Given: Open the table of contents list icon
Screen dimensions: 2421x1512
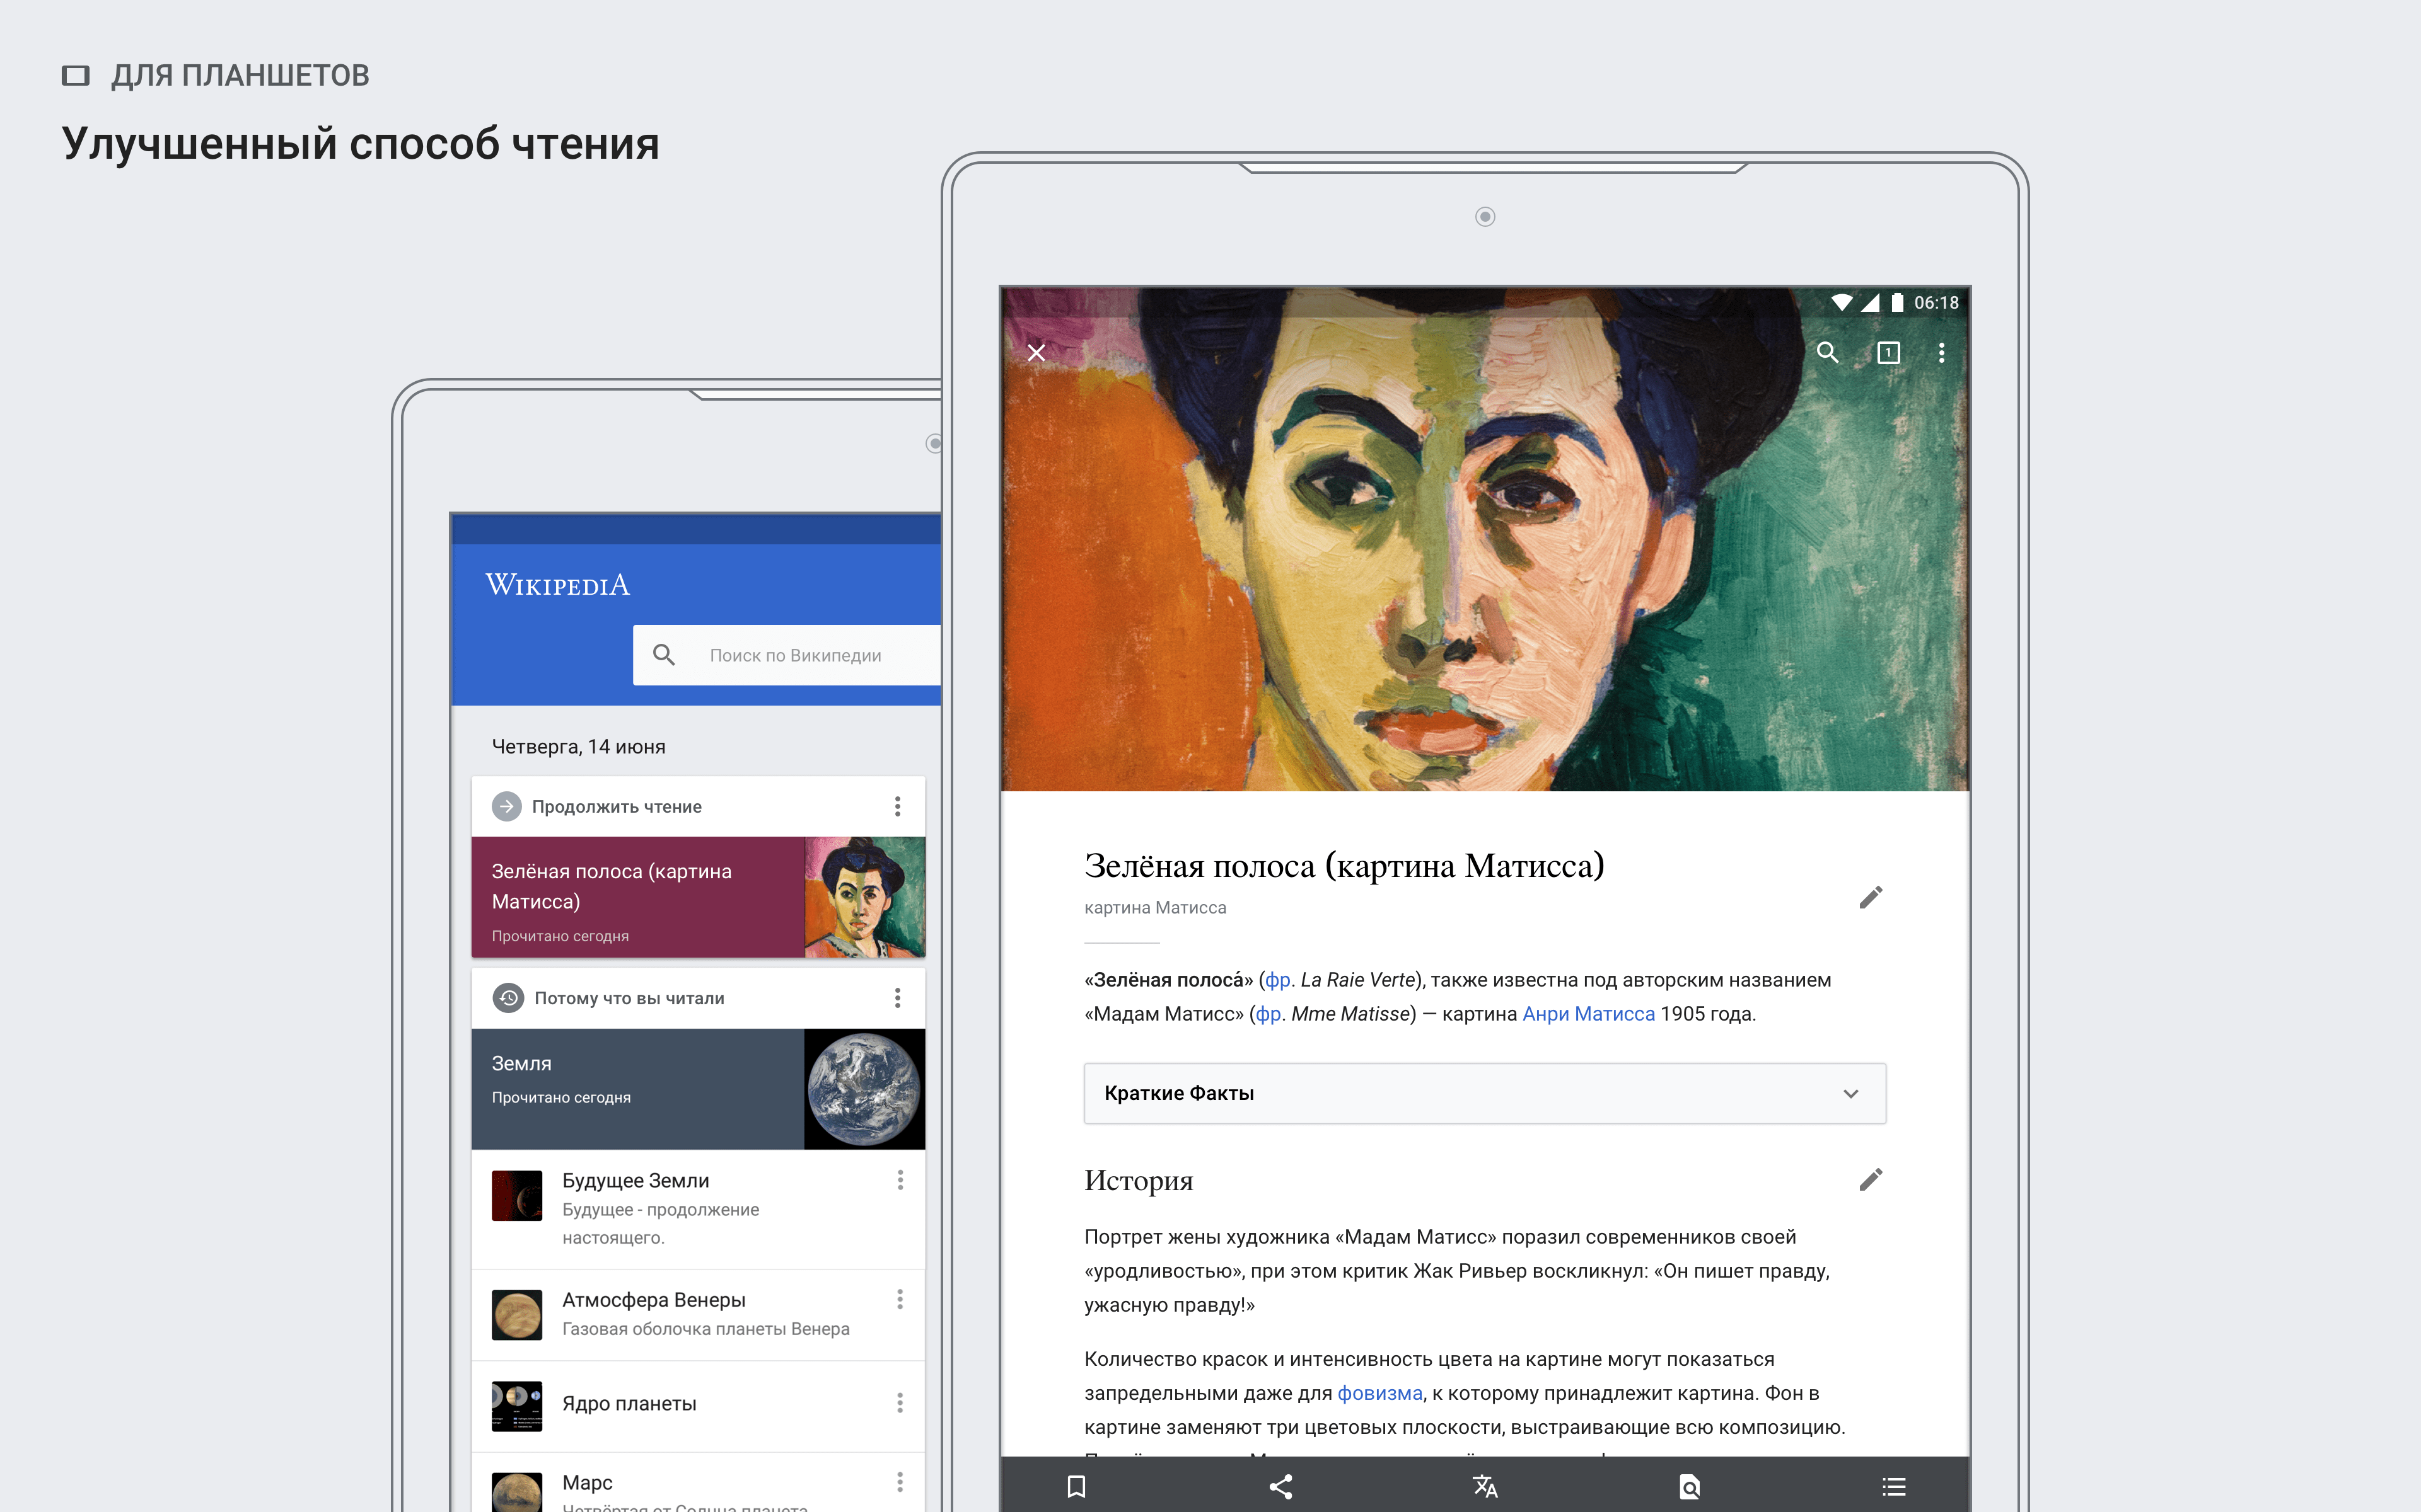Looking at the screenshot, I should pos(1893,1486).
